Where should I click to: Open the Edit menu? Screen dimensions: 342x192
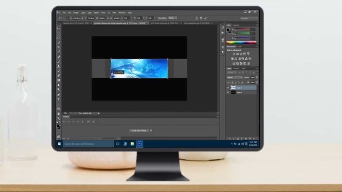tap(69, 13)
